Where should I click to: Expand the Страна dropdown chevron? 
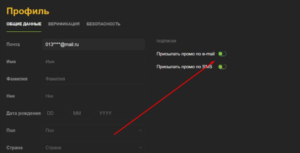click(x=140, y=148)
